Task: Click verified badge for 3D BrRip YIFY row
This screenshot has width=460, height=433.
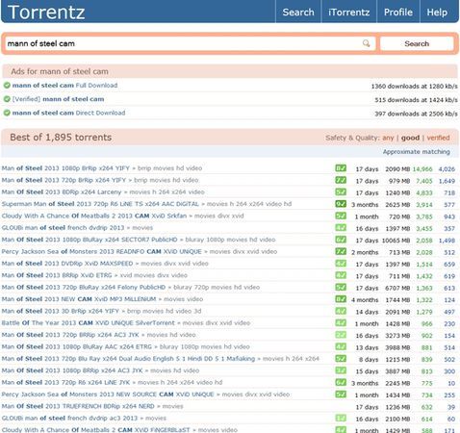Action: [x=341, y=311]
